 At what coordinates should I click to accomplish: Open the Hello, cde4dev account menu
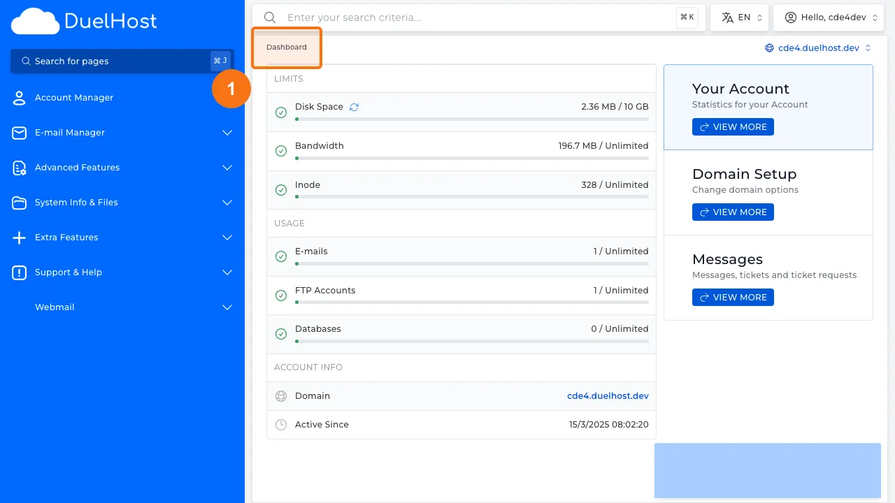829,17
